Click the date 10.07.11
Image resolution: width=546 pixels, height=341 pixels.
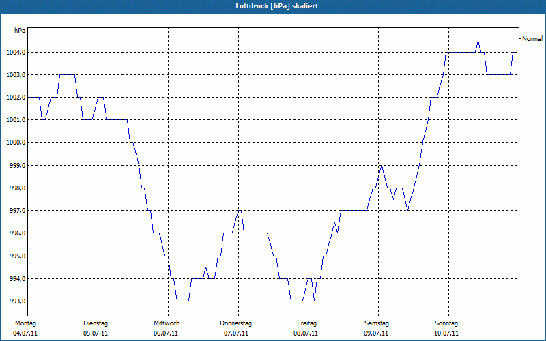pyautogui.click(x=446, y=333)
